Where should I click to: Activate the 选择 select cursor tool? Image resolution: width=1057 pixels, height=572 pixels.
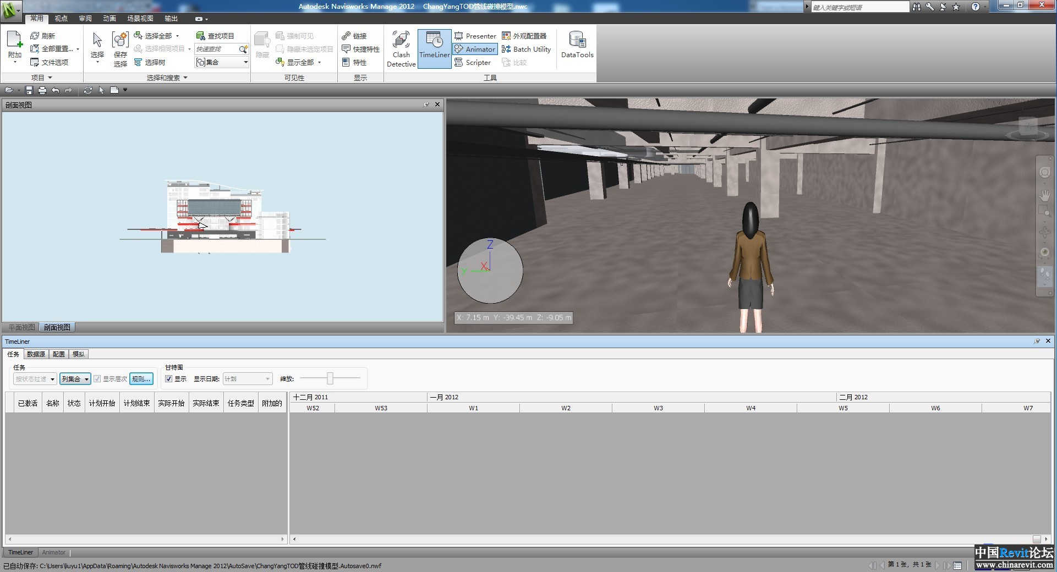(x=97, y=40)
